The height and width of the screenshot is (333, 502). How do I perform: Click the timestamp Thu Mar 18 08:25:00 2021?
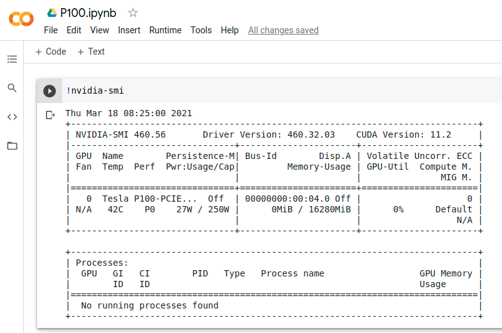(129, 113)
